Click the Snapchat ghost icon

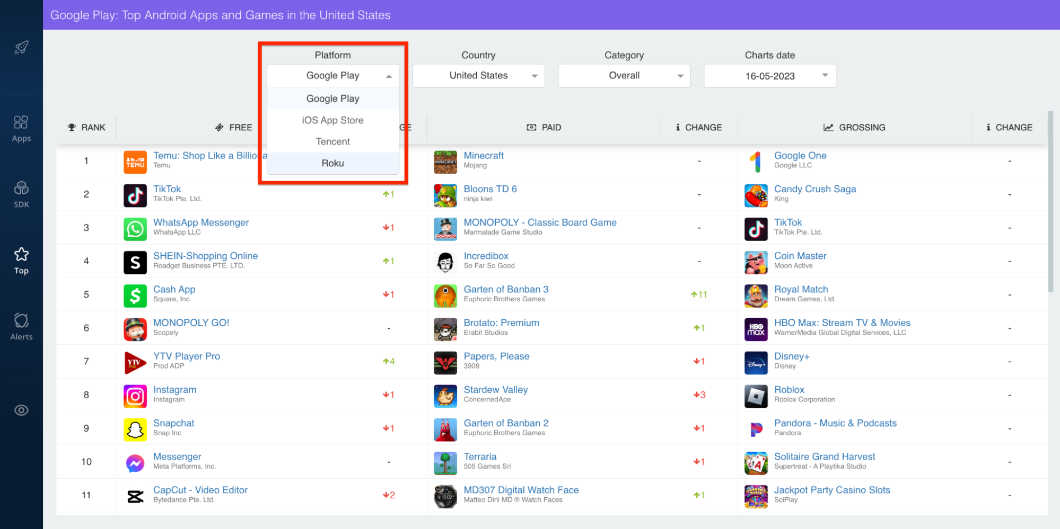coord(135,429)
